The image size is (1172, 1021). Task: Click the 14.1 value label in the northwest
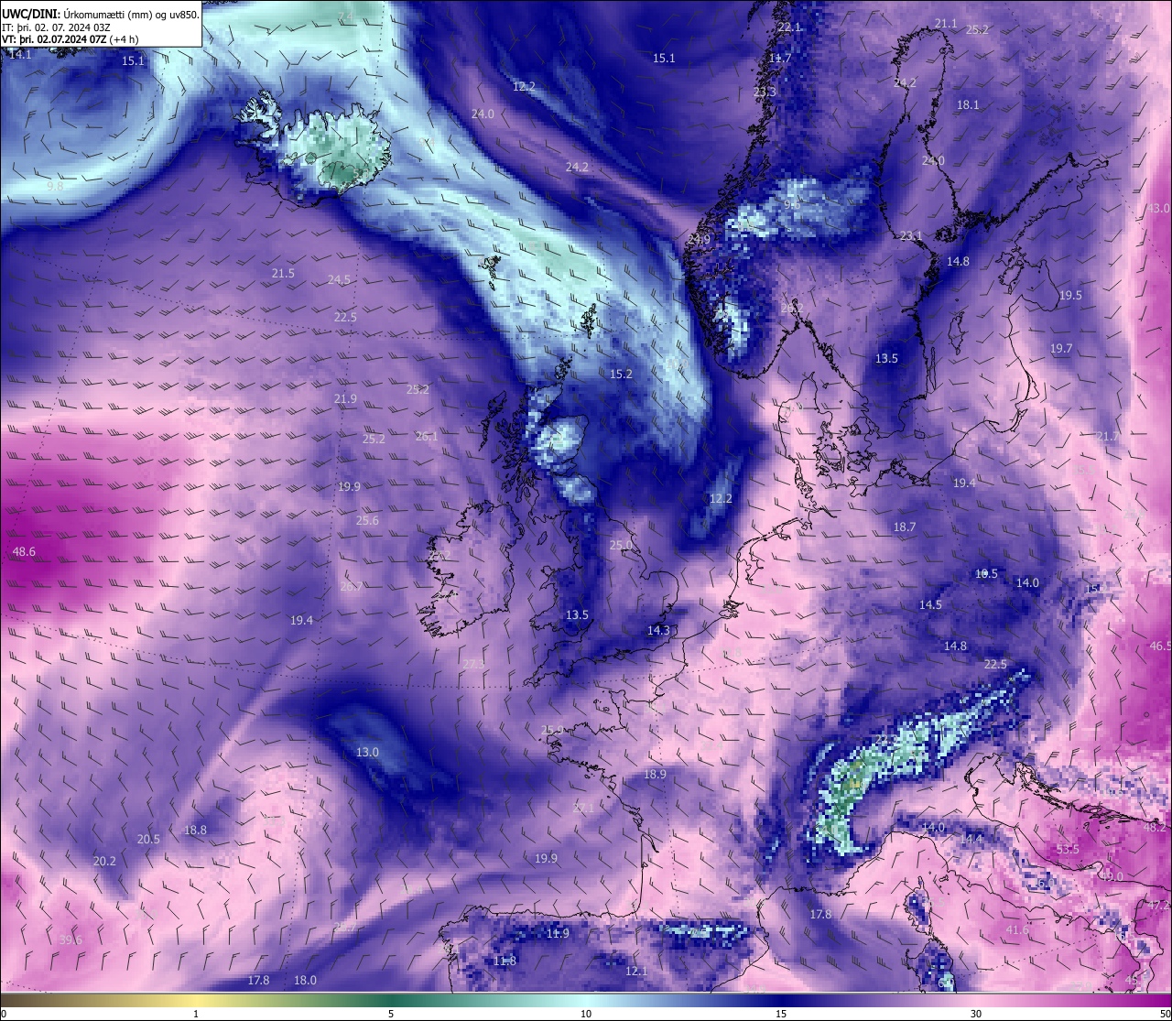tap(19, 54)
